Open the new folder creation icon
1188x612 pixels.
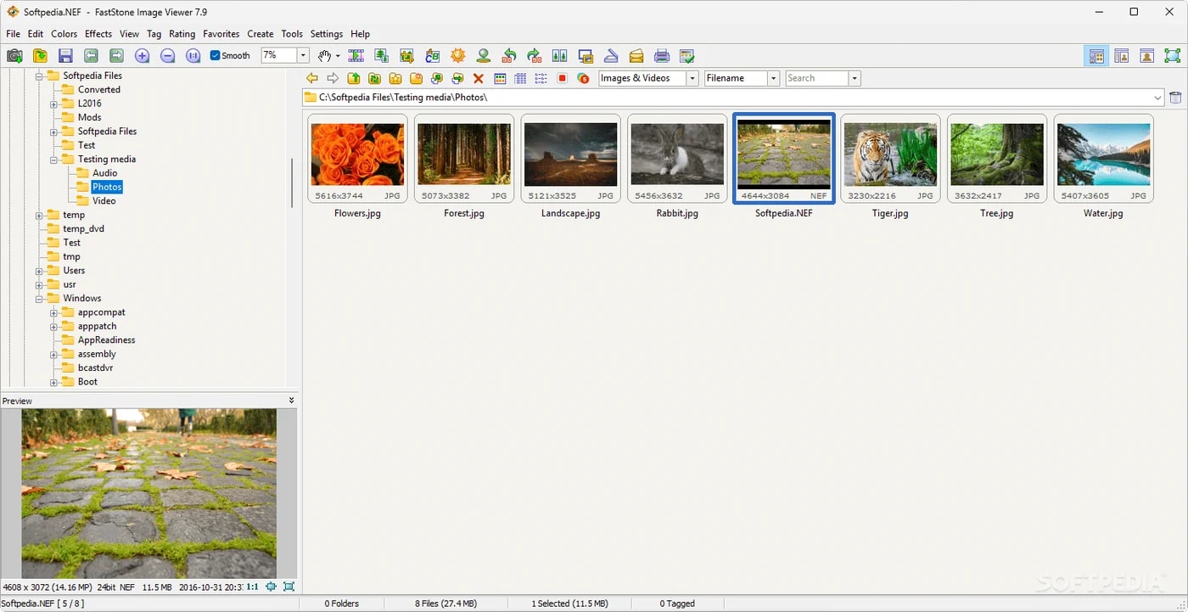pos(416,78)
